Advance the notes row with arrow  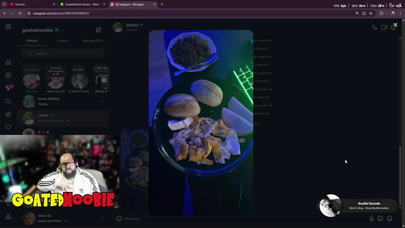pyautogui.click(x=104, y=80)
